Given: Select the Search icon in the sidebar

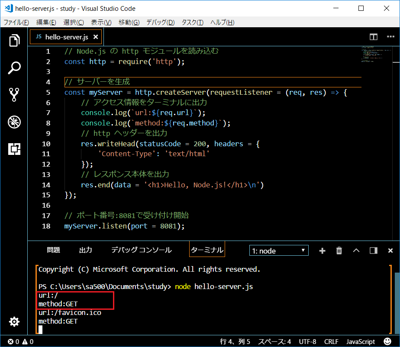Looking at the screenshot, I should (14, 67).
